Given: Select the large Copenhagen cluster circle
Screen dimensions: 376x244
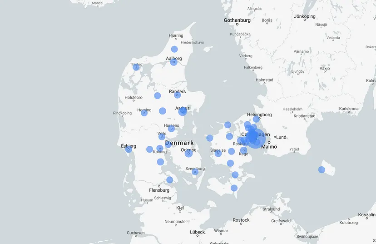Looking at the screenshot, I should (256, 139).
